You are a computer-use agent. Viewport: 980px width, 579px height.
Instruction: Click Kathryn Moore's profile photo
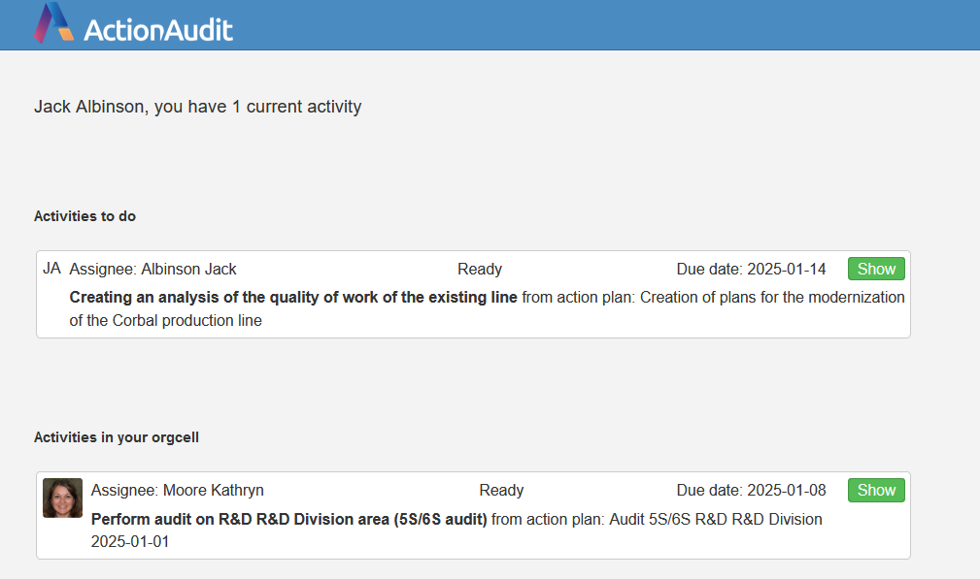point(62,498)
